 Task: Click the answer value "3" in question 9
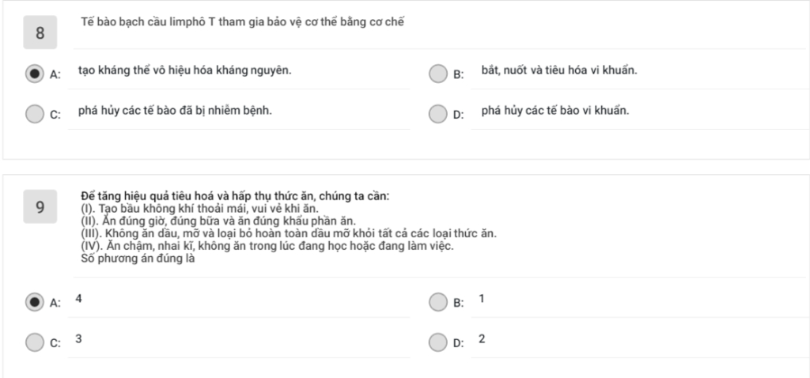point(79,338)
